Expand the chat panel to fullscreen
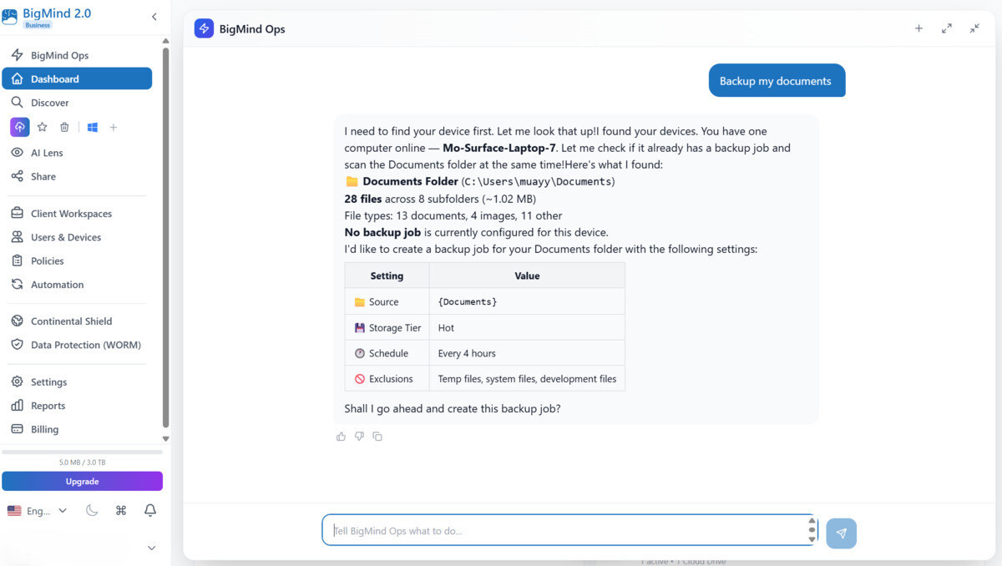 [x=947, y=28]
